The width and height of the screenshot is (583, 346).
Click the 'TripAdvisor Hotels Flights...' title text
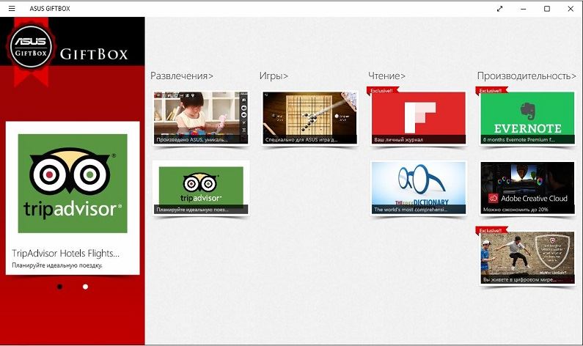coord(65,253)
